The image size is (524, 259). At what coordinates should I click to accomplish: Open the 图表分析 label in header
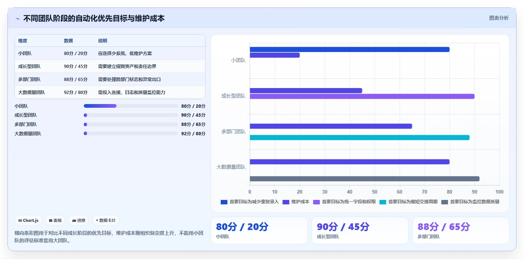coord(499,18)
